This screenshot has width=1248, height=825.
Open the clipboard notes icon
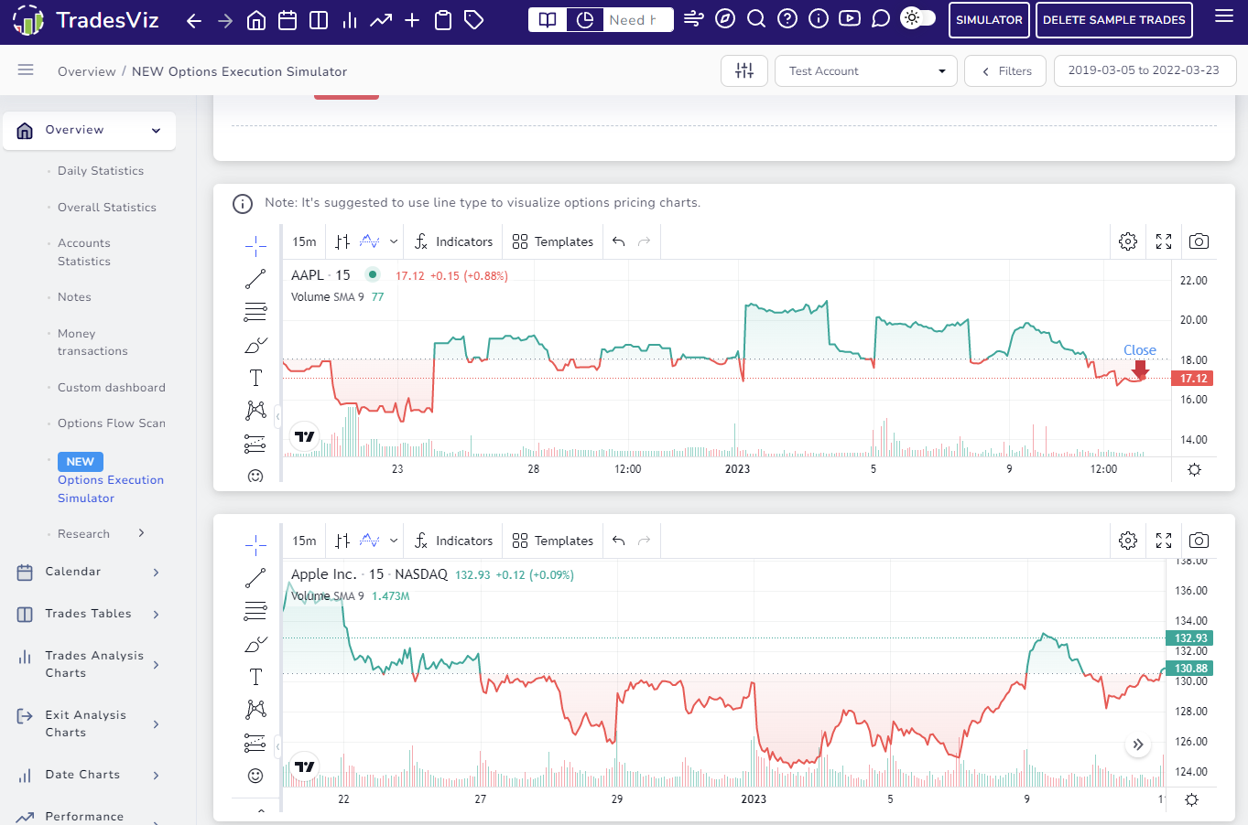(x=443, y=20)
